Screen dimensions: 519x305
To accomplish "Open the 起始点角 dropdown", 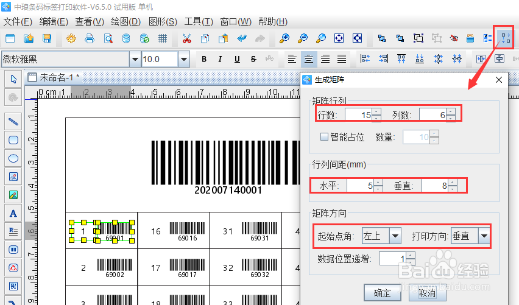I will coord(395,236).
